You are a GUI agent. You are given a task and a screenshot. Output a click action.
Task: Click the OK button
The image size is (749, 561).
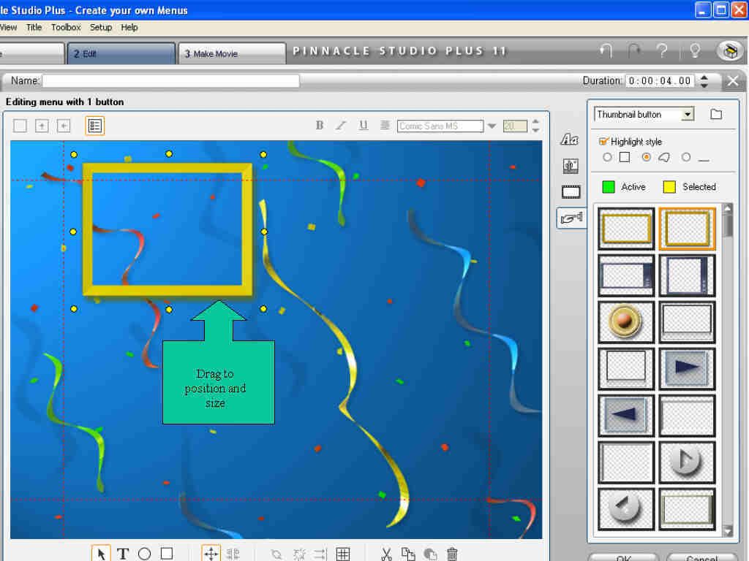pos(623,557)
